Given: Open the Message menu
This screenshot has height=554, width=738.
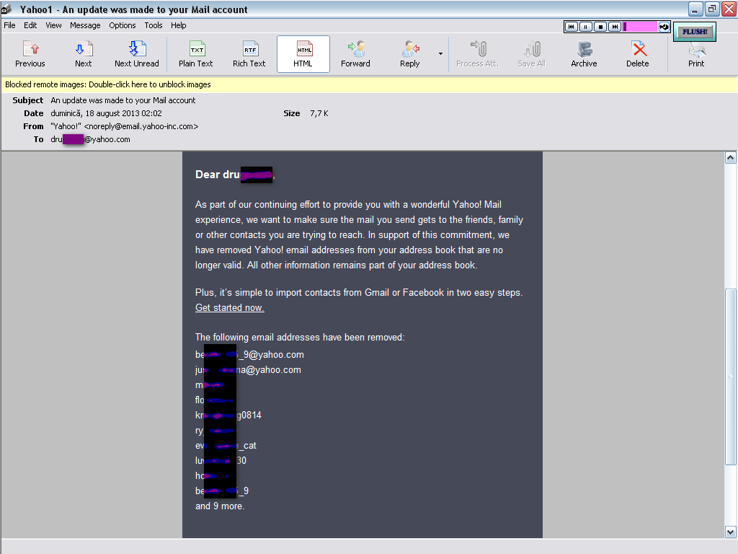Looking at the screenshot, I should pyautogui.click(x=85, y=25).
